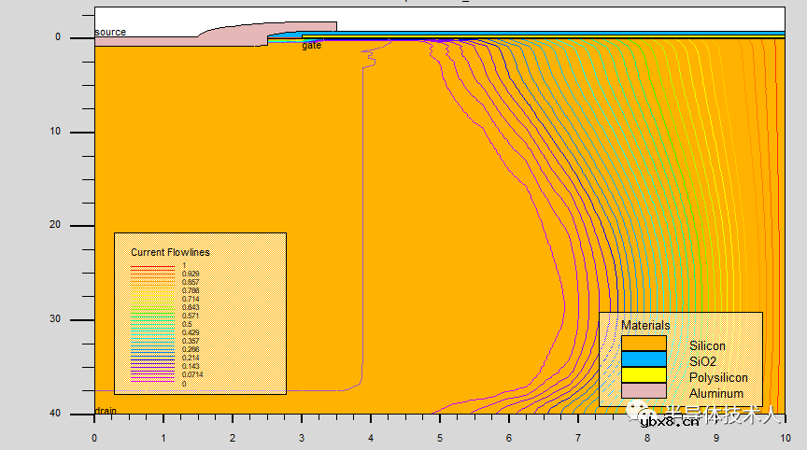The height and width of the screenshot is (450, 807).
Task: Select the red flowline labeled 1 in legend
Action: coord(152,265)
